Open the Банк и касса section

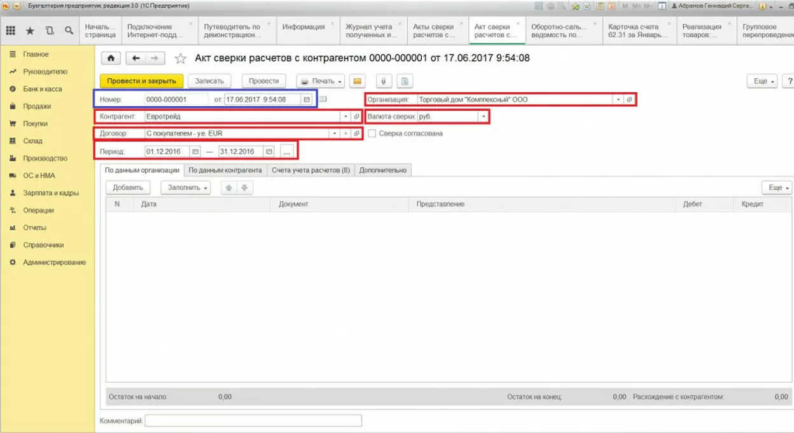coord(43,89)
